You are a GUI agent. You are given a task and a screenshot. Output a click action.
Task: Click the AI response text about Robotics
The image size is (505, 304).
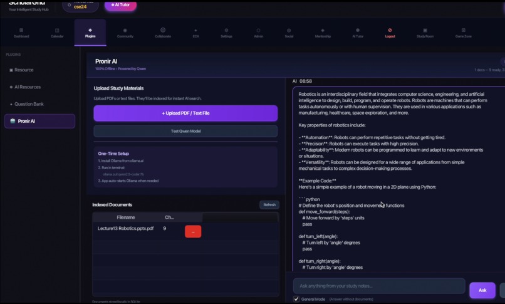393,103
